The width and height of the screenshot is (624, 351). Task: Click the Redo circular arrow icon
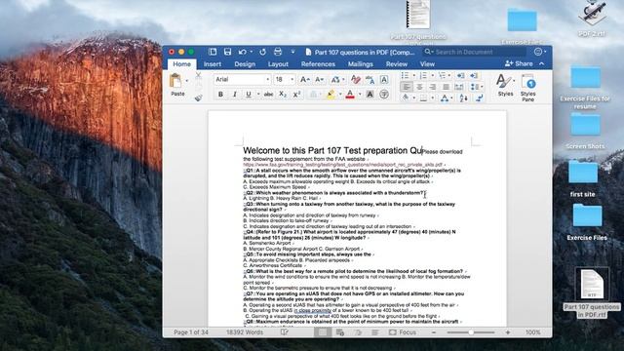pos(262,52)
